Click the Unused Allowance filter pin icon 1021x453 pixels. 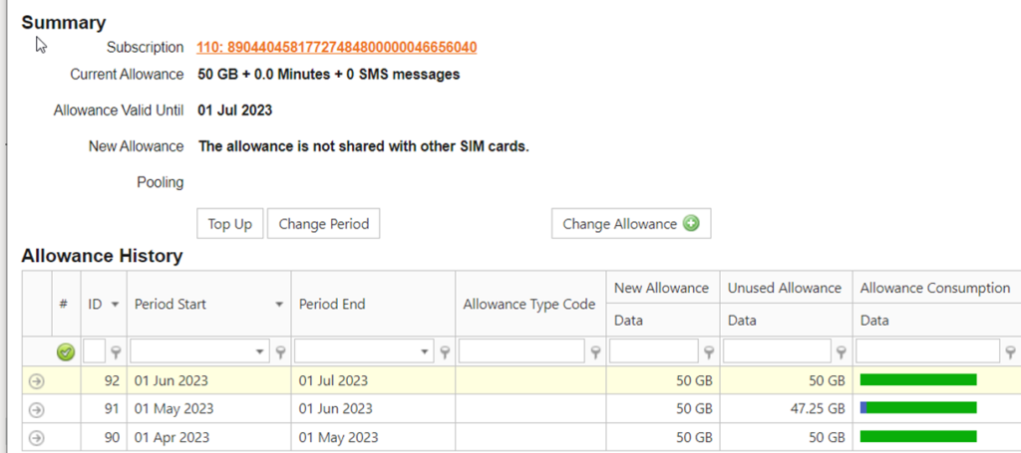tap(842, 351)
